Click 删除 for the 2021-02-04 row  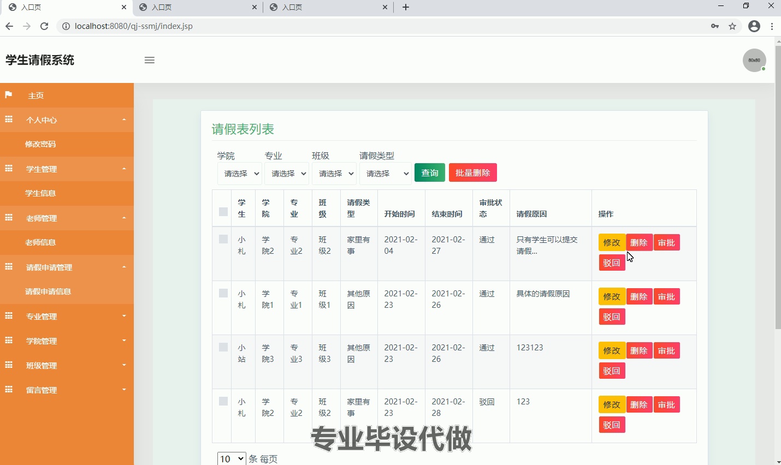(639, 242)
